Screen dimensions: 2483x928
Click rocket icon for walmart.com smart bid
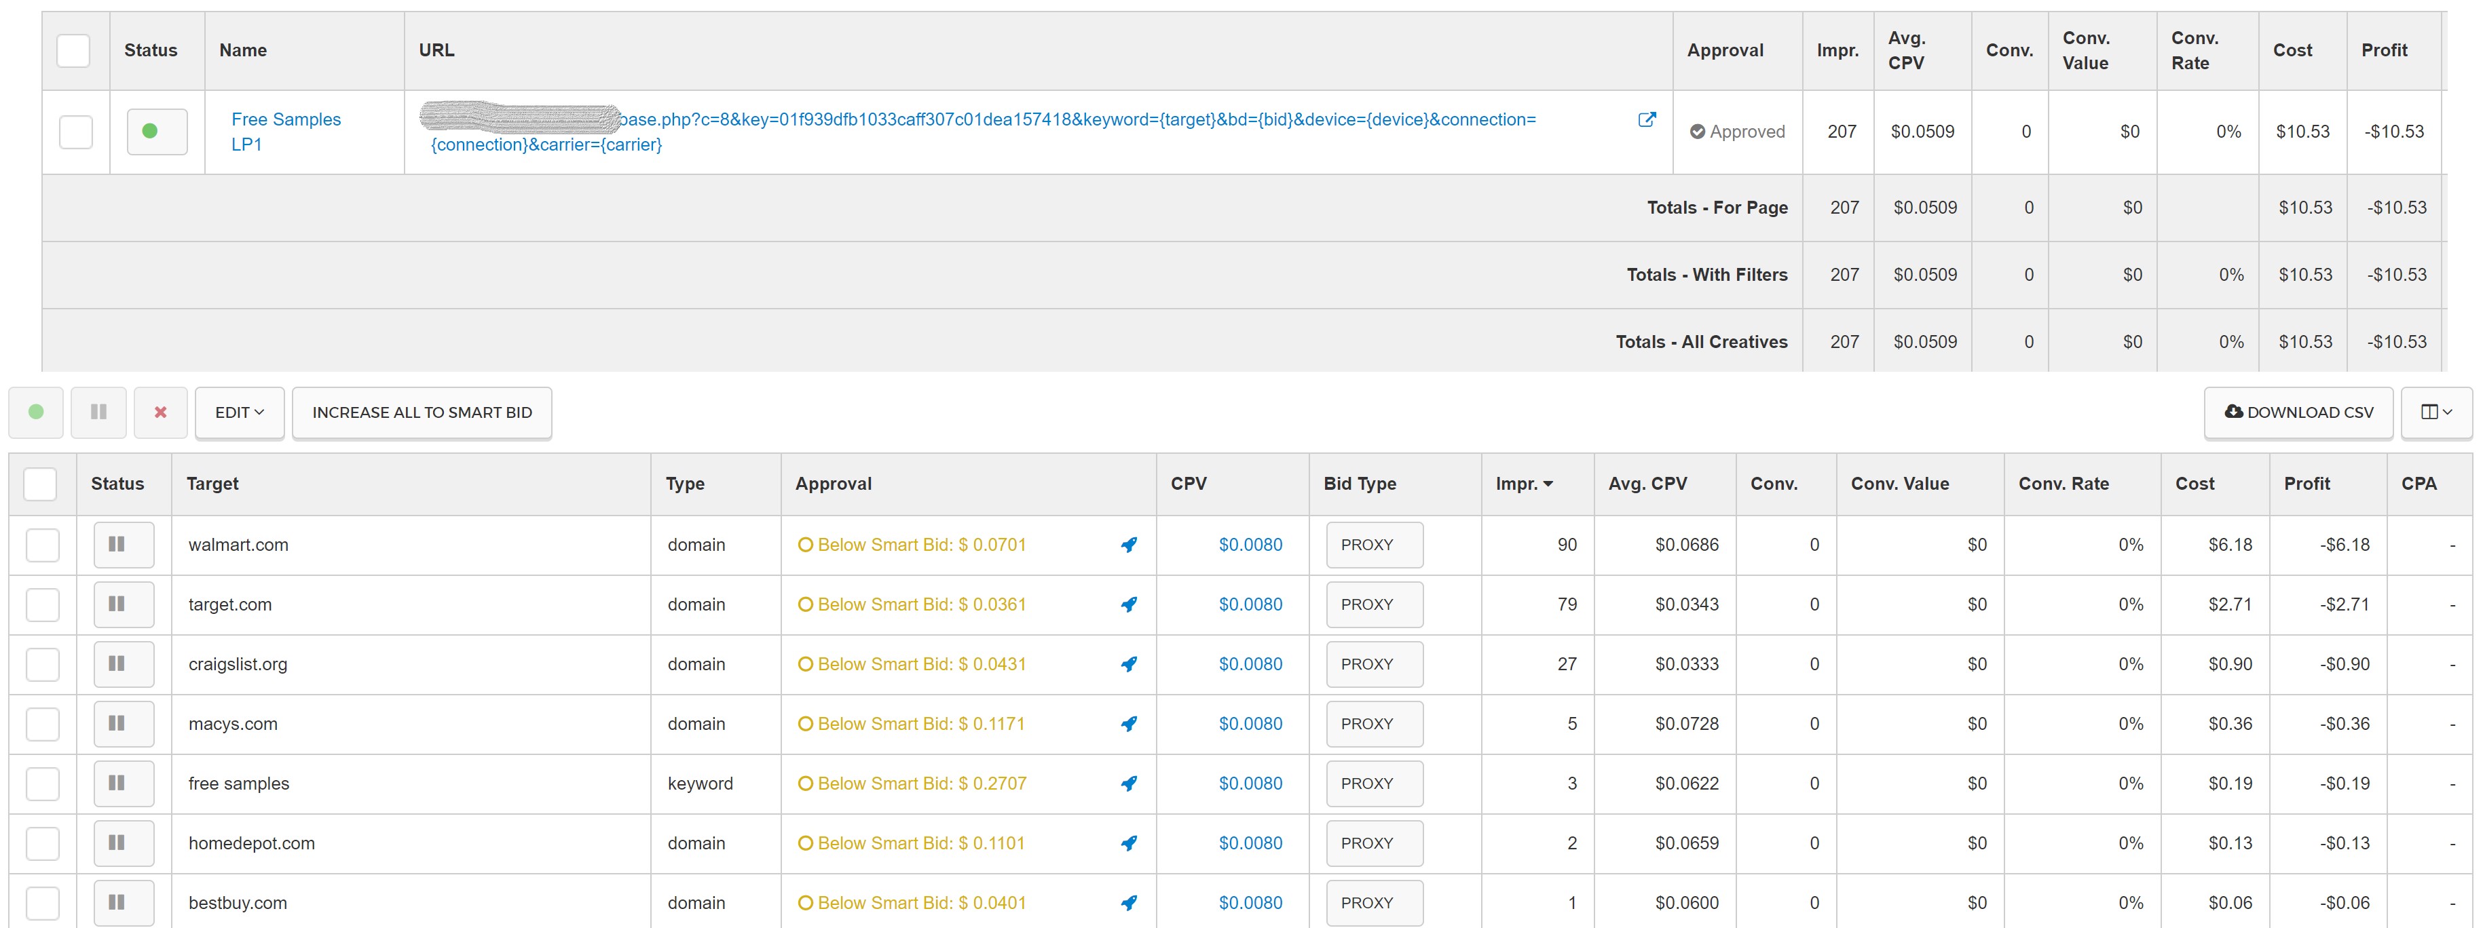pyautogui.click(x=1129, y=545)
